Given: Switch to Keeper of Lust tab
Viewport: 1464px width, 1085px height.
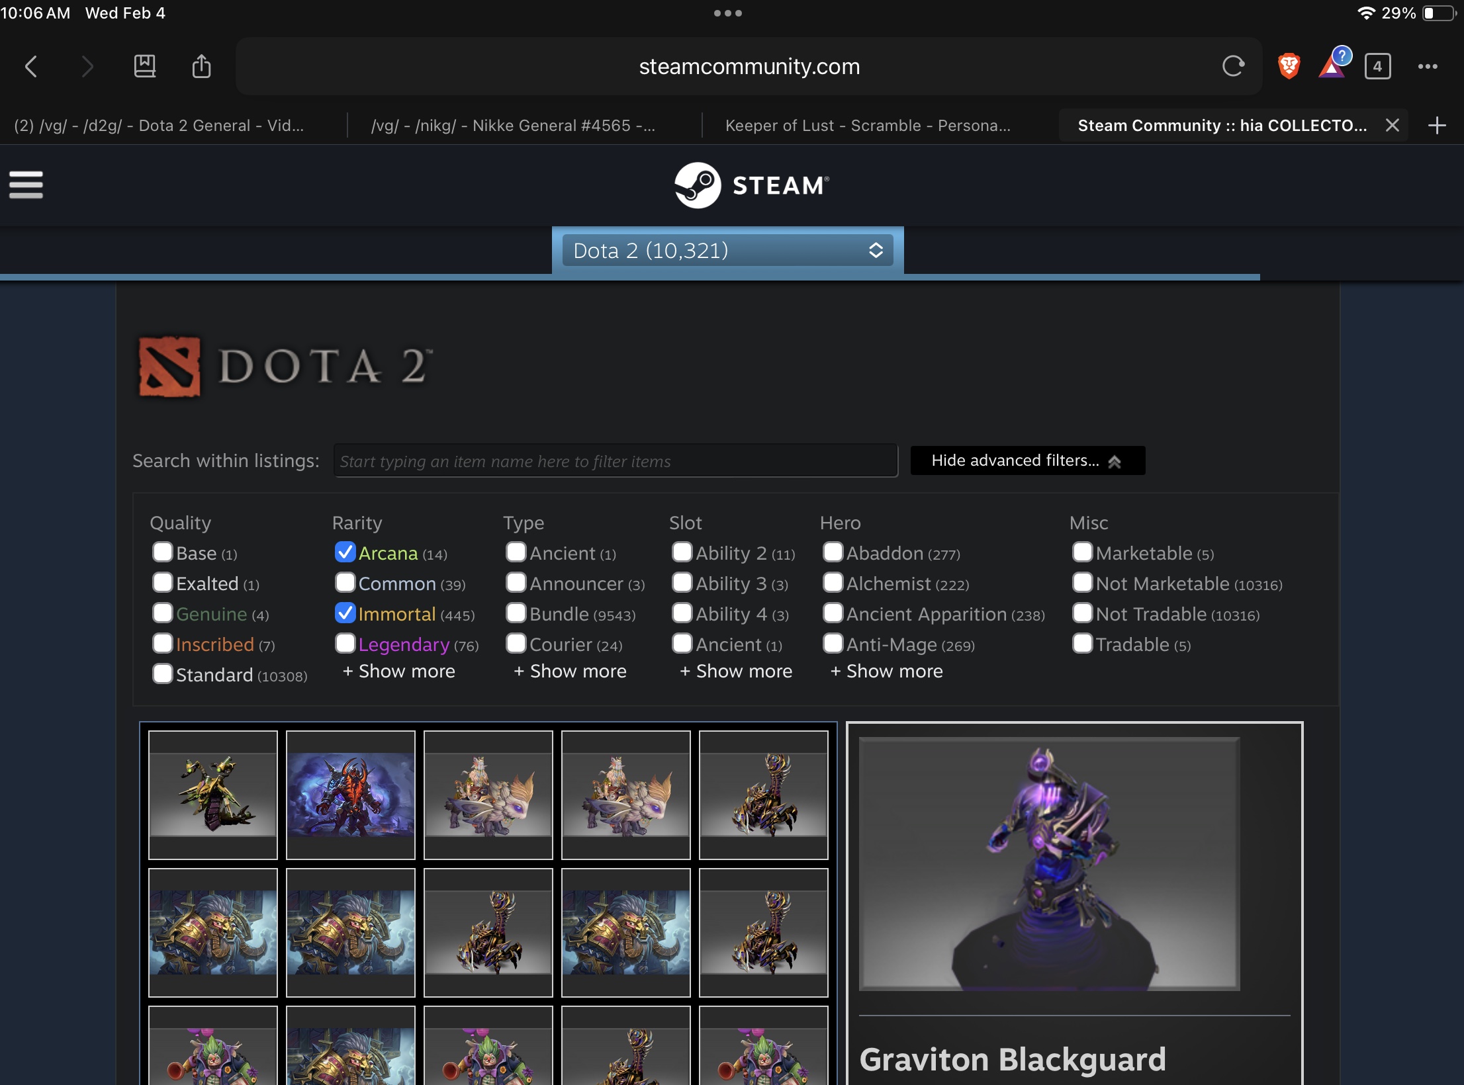Looking at the screenshot, I should tap(868, 126).
